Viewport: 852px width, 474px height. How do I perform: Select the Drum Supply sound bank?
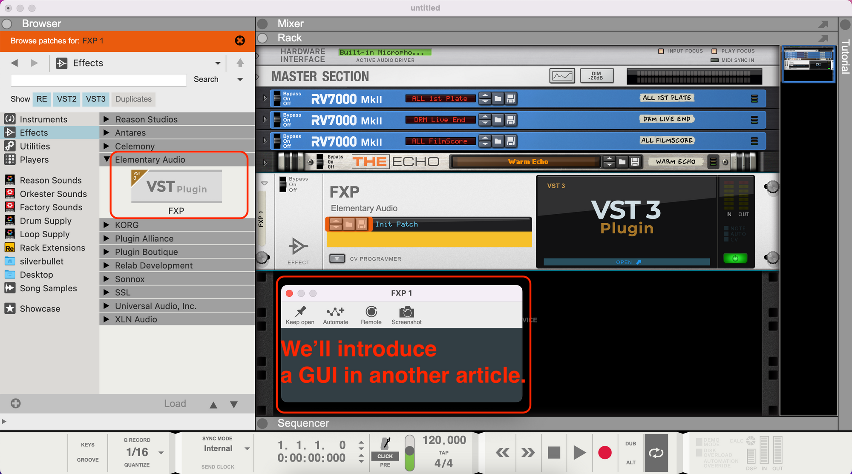[x=46, y=221]
